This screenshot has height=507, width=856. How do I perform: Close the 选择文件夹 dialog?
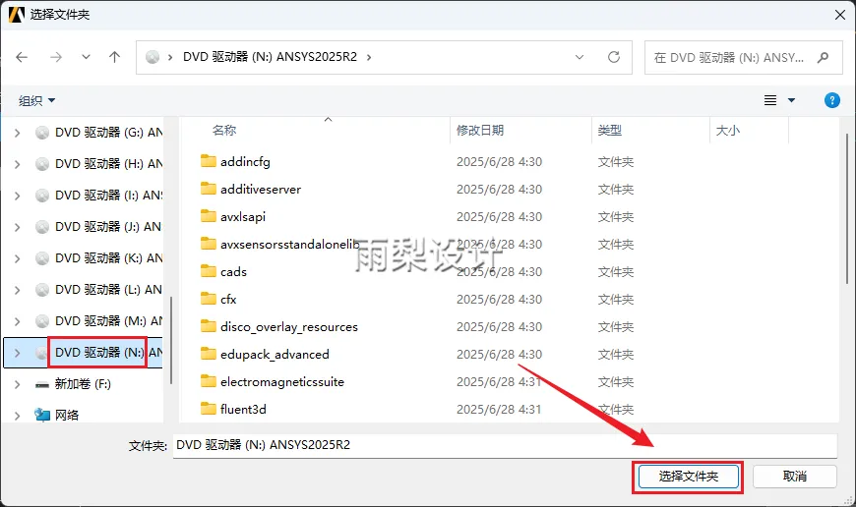pos(840,15)
